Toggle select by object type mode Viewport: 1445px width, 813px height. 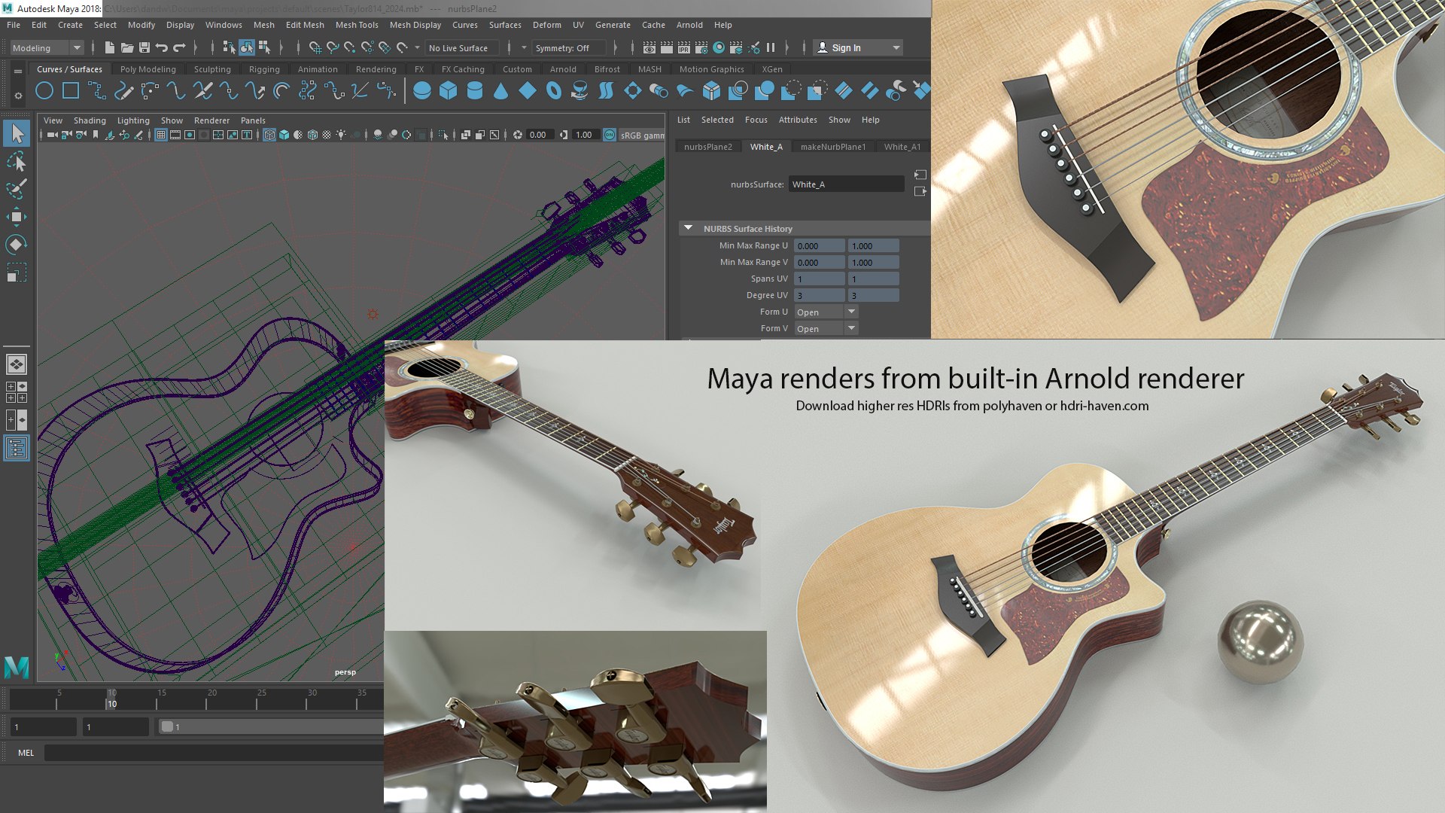pyautogui.click(x=247, y=47)
